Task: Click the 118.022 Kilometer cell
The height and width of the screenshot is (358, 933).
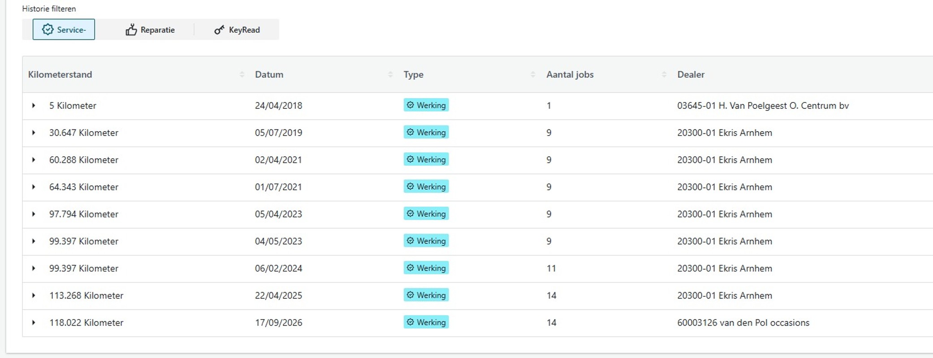Action: click(x=86, y=323)
